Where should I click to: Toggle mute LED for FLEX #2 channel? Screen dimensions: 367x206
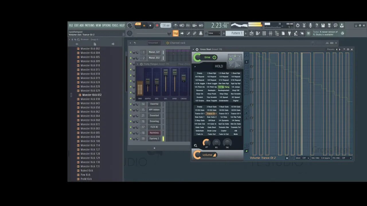(x=130, y=127)
